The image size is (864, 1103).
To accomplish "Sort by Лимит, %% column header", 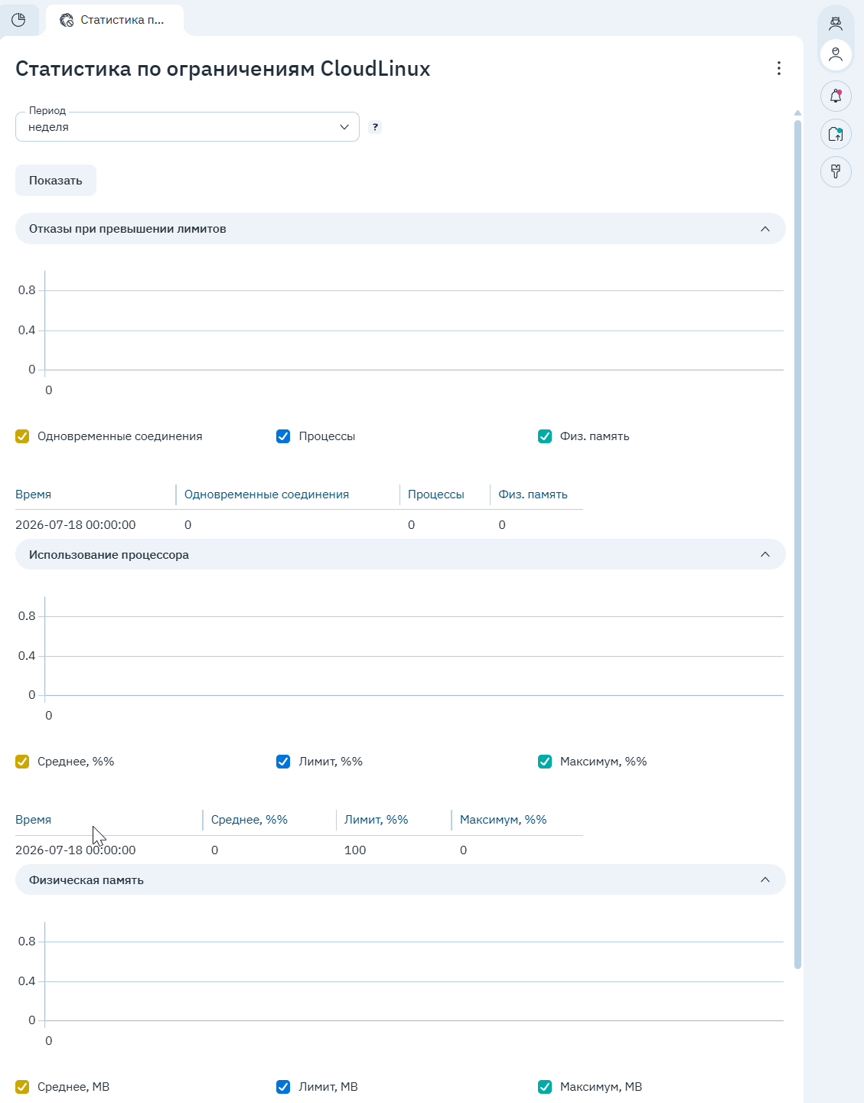I will click(376, 820).
